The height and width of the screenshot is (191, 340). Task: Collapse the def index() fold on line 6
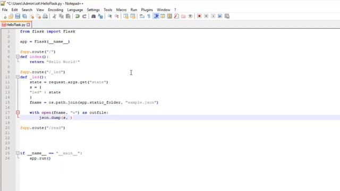[x=18, y=57]
